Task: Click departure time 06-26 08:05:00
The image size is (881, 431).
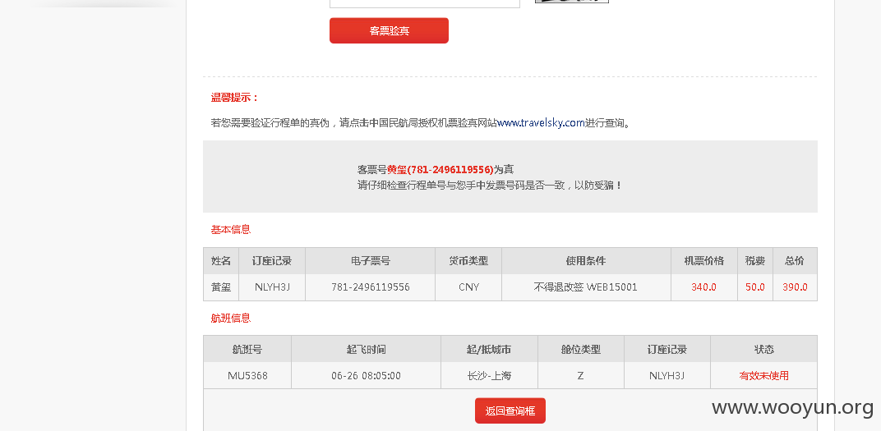Action: coord(367,376)
